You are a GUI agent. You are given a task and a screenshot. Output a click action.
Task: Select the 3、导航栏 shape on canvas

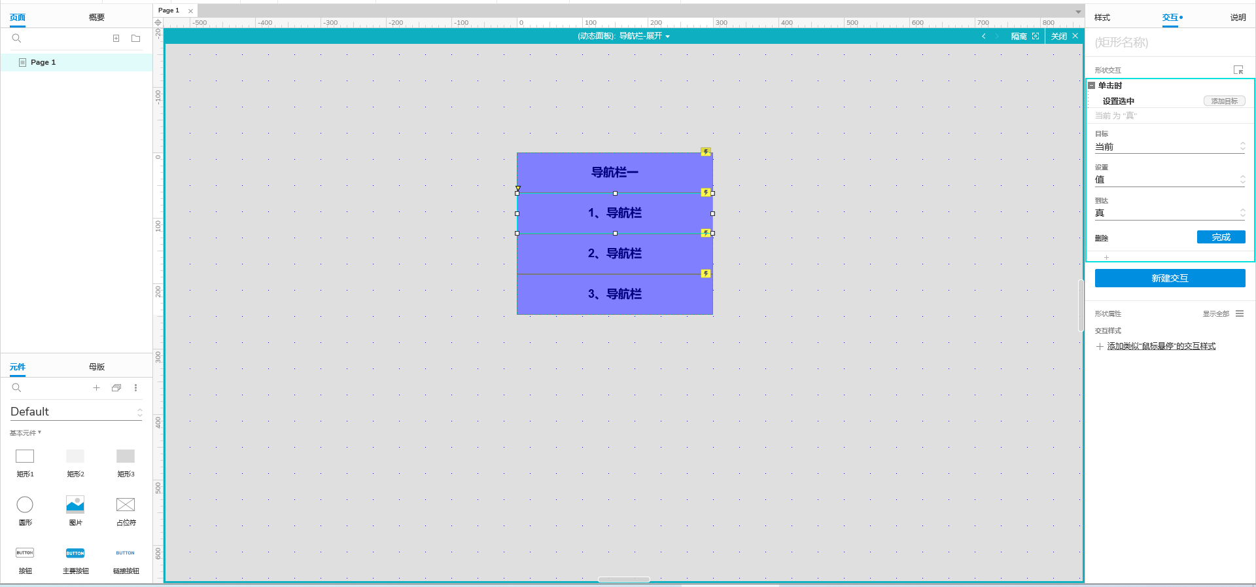pyautogui.click(x=615, y=294)
